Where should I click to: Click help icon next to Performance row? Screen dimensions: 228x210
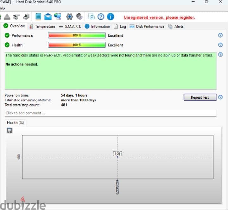tap(220, 35)
